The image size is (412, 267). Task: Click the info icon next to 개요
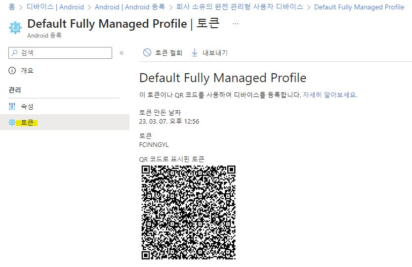point(12,71)
